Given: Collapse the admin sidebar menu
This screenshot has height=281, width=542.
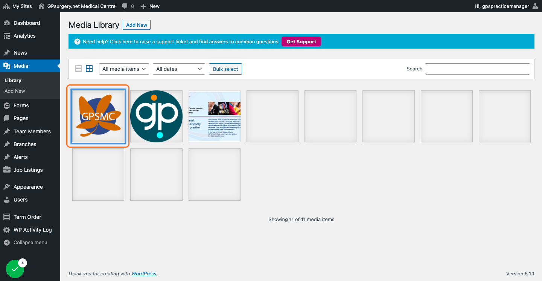Looking at the screenshot, I should point(30,243).
